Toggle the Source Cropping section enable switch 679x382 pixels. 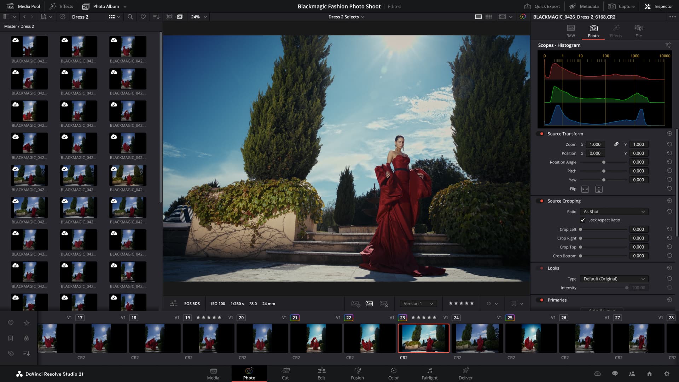541,201
